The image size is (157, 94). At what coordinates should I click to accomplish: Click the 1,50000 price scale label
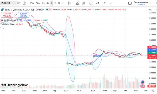coord(152,18)
